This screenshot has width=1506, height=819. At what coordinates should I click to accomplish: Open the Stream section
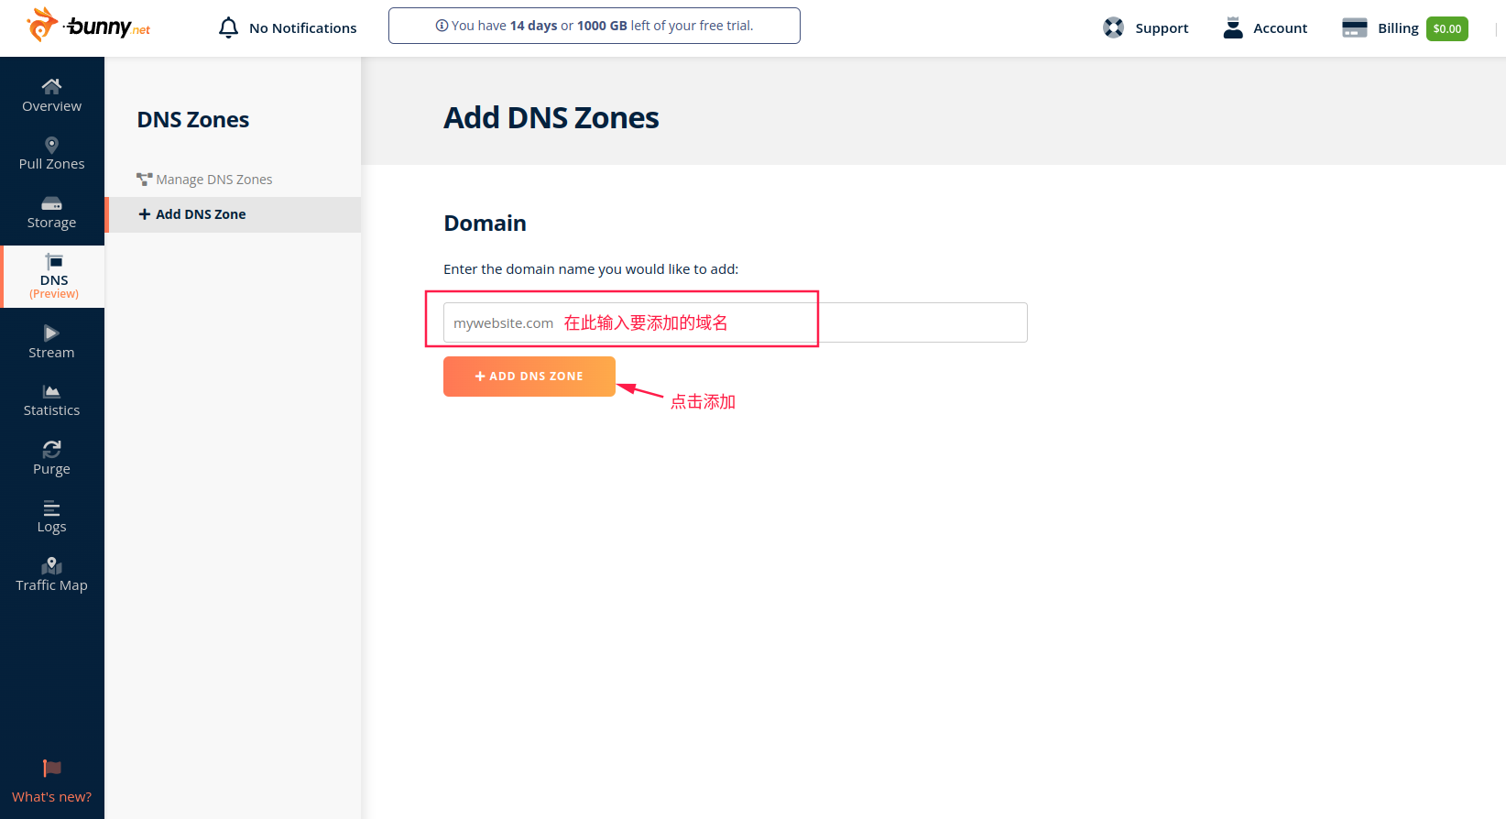[51, 343]
